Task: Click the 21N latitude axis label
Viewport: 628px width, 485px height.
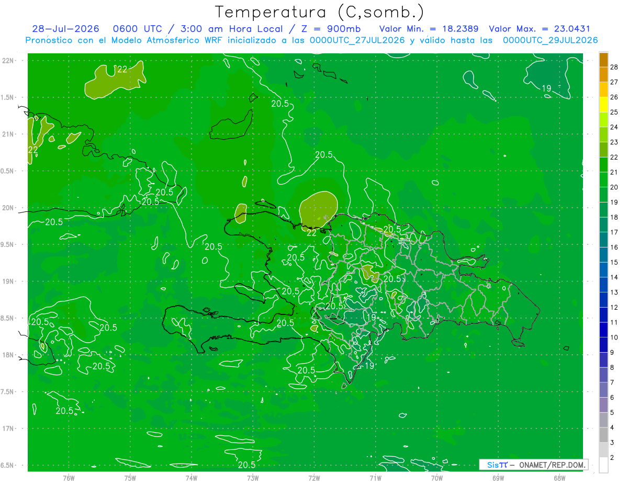Action: (x=8, y=134)
